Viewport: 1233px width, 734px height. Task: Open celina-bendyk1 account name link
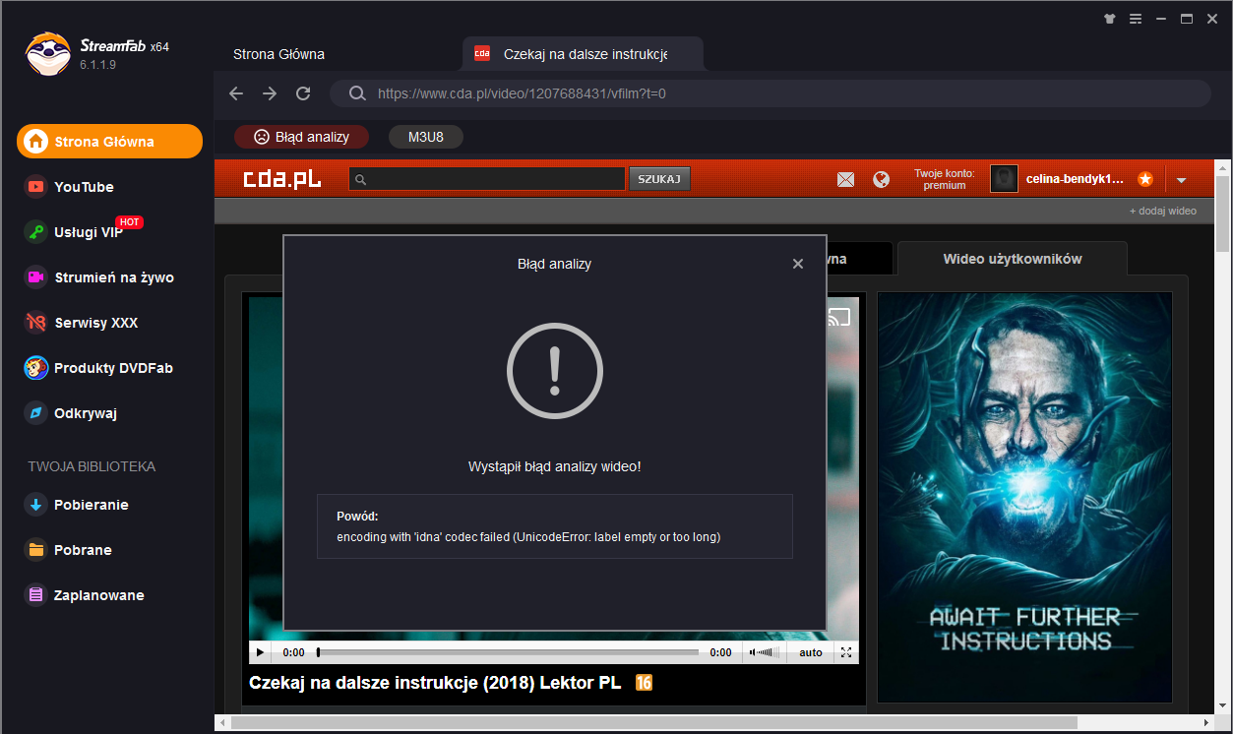tap(1075, 179)
